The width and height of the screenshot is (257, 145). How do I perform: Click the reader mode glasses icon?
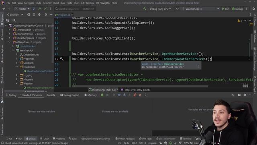click(245, 85)
